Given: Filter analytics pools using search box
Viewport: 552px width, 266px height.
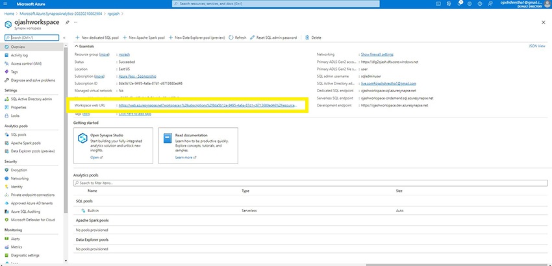Looking at the screenshot, I should tap(310, 184).
